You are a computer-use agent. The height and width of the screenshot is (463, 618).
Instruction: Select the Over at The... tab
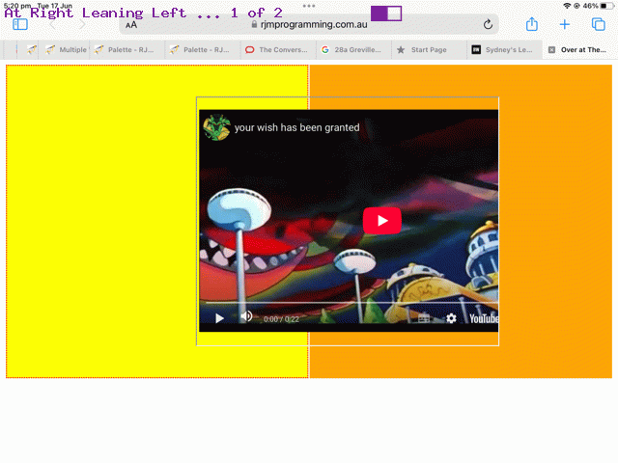pos(579,49)
